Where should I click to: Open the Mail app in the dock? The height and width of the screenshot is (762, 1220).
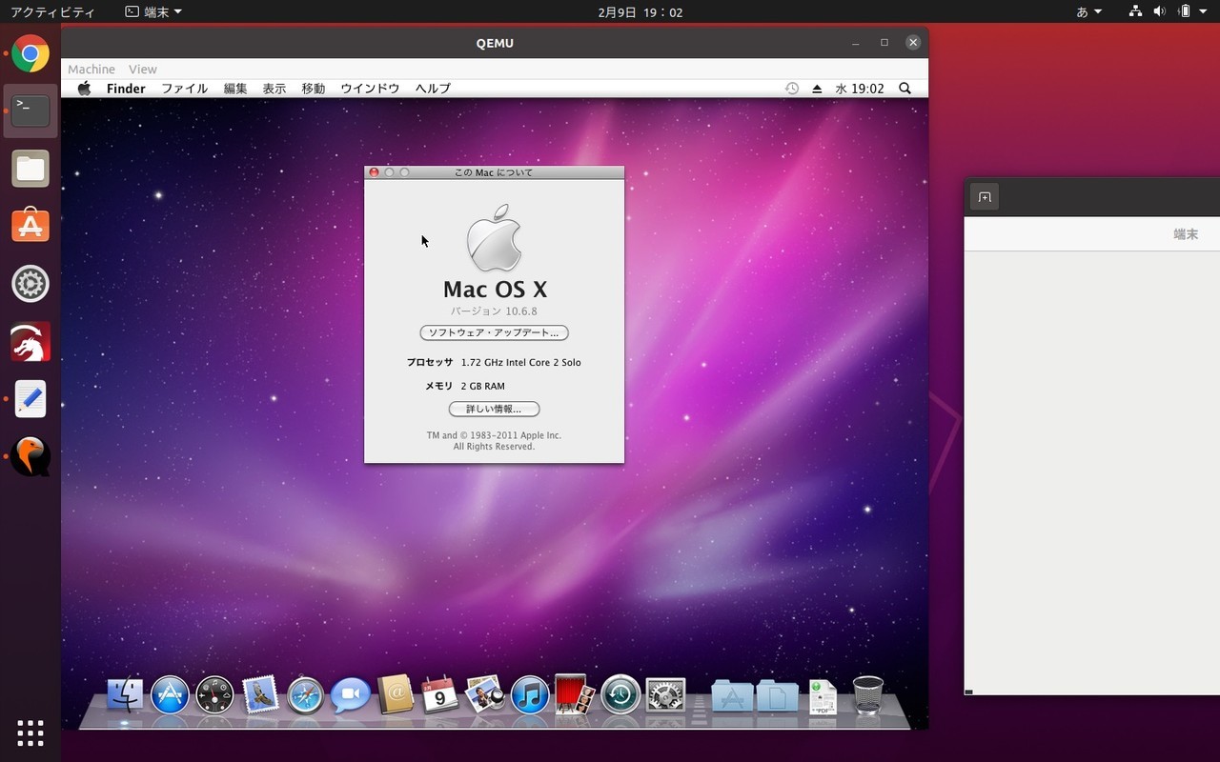point(260,695)
